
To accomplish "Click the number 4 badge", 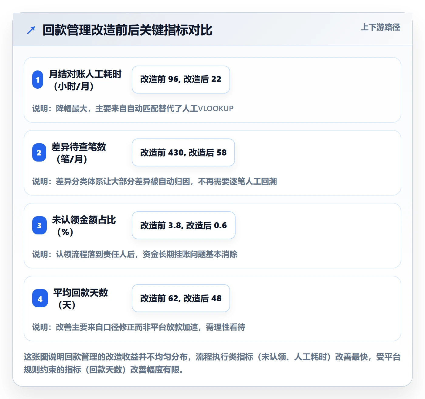I will pyautogui.click(x=40, y=298).
